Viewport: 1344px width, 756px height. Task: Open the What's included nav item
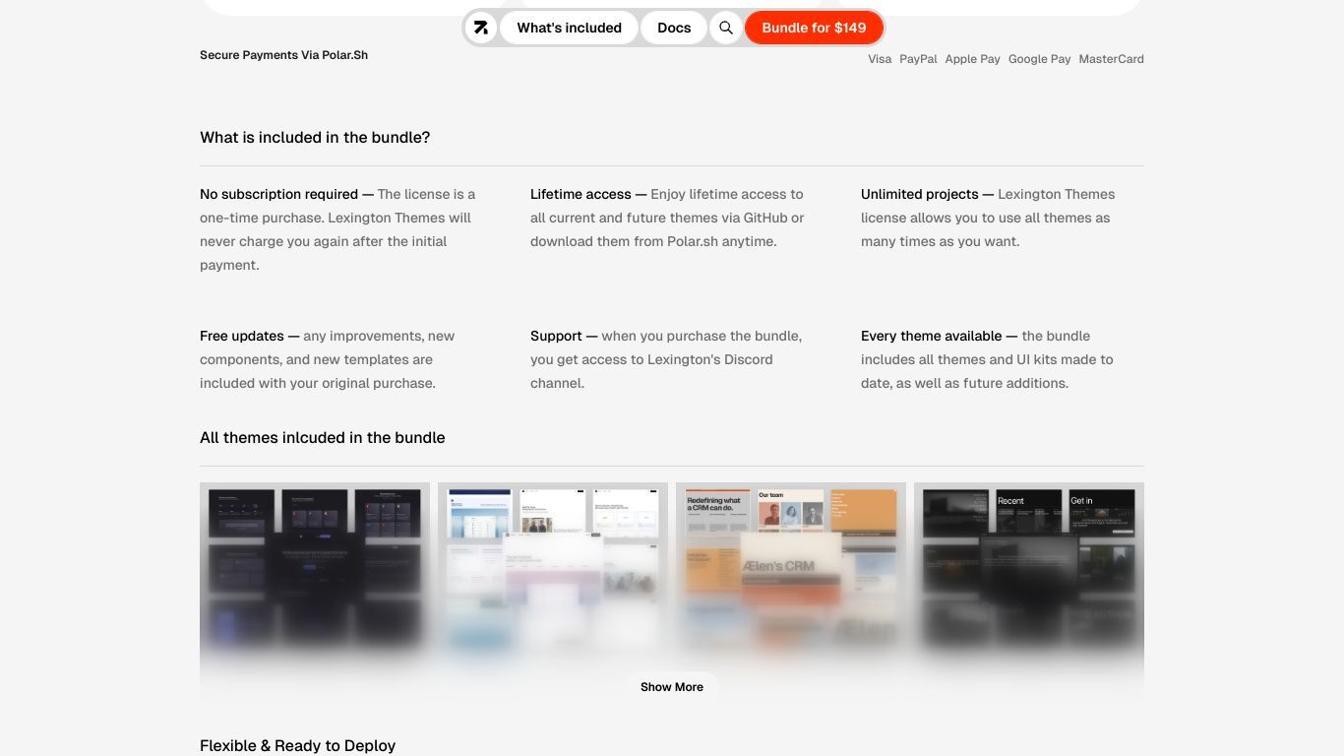point(569,28)
